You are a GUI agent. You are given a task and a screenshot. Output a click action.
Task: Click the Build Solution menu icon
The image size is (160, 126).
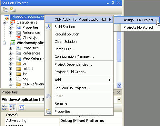(49, 27)
